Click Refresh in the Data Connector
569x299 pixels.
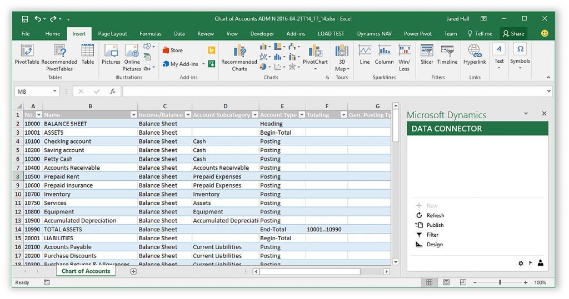click(431, 215)
